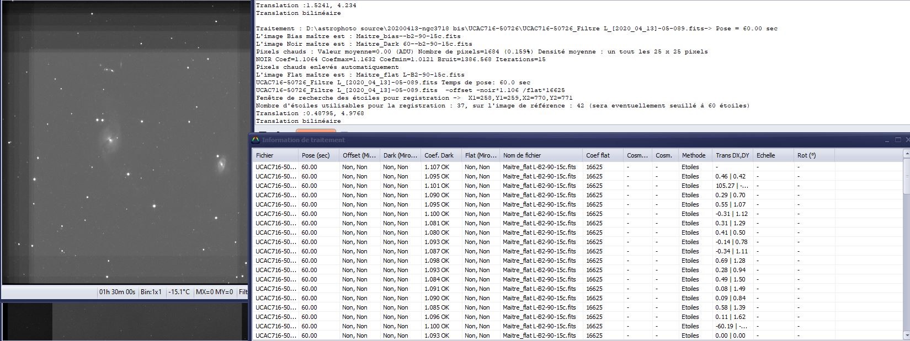The height and width of the screenshot is (341, 910).
Task: Click the Methode column header
Action: tap(693, 155)
